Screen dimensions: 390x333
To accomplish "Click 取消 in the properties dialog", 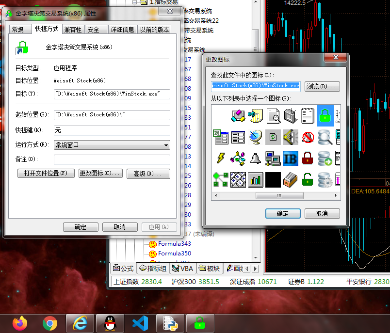I will tap(120, 227).
